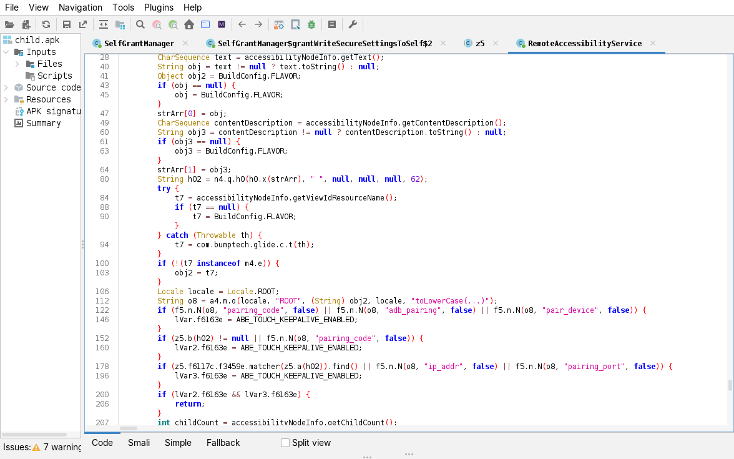This screenshot has height=459, width=734.
Task: Switch to Smali view
Action: [x=139, y=443]
